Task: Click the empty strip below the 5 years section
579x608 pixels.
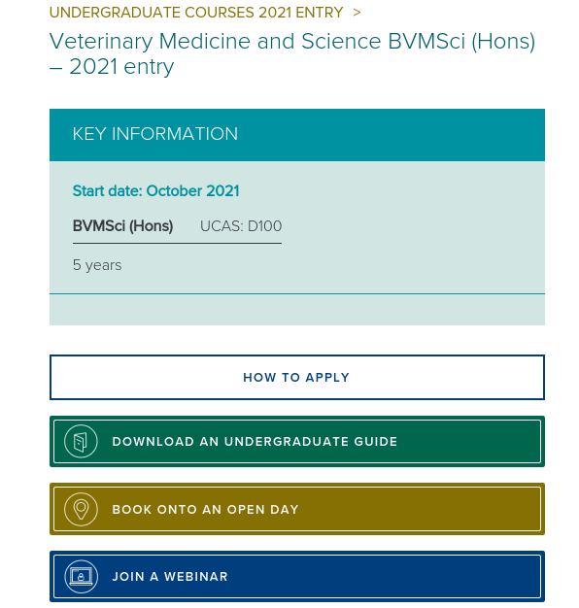Action: pos(297,310)
